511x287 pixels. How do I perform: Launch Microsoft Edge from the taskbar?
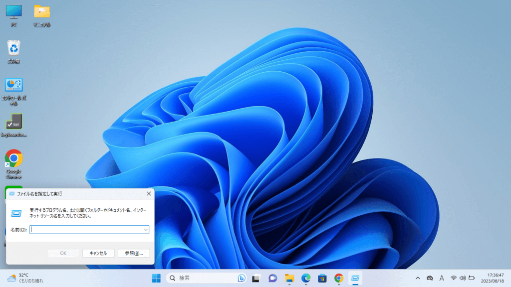point(306,278)
